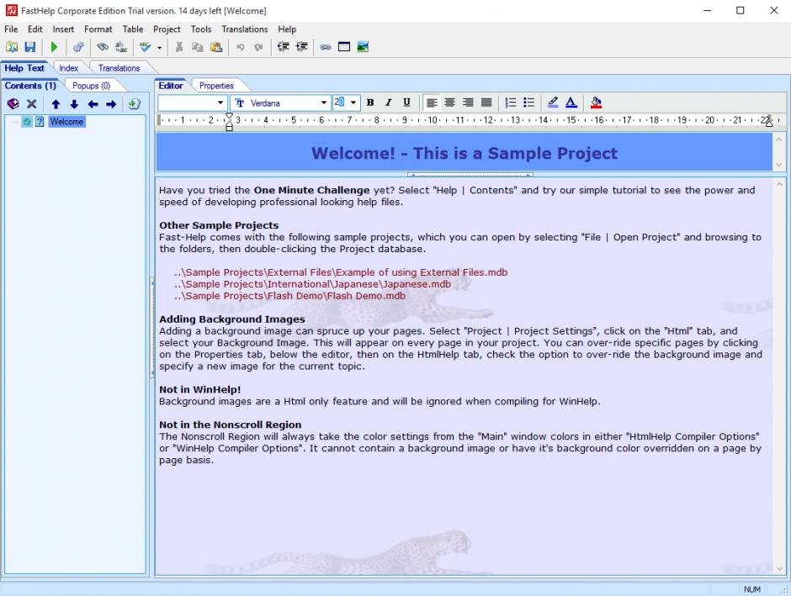Click the Welcome topic status checkmark icon
Screen dimensions: 791x596
(x=27, y=121)
